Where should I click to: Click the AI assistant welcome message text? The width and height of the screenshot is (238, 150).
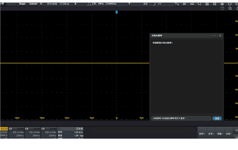click(x=163, y=43)
